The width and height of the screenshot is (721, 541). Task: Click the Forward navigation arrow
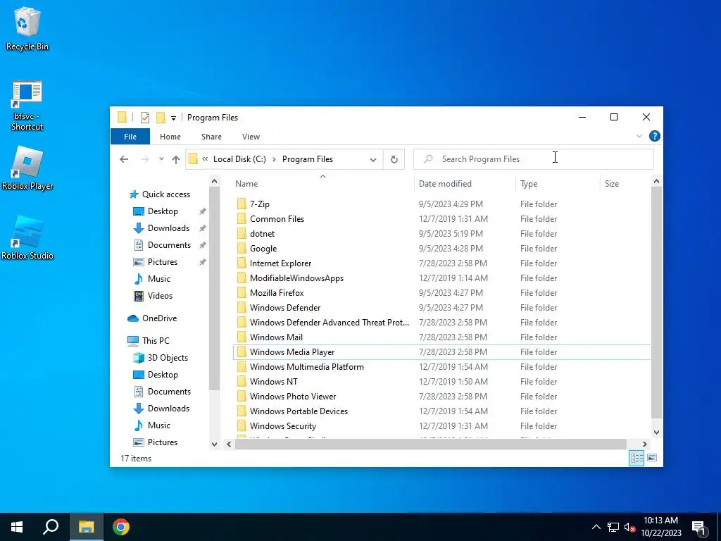point(144,159)
